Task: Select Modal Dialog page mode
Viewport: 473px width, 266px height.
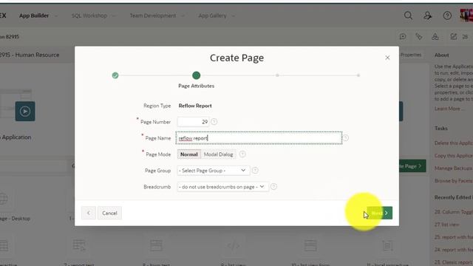Action: tap(219, 154)
